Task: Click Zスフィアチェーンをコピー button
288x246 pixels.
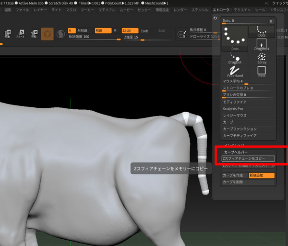Action: [x=248, y=158]
